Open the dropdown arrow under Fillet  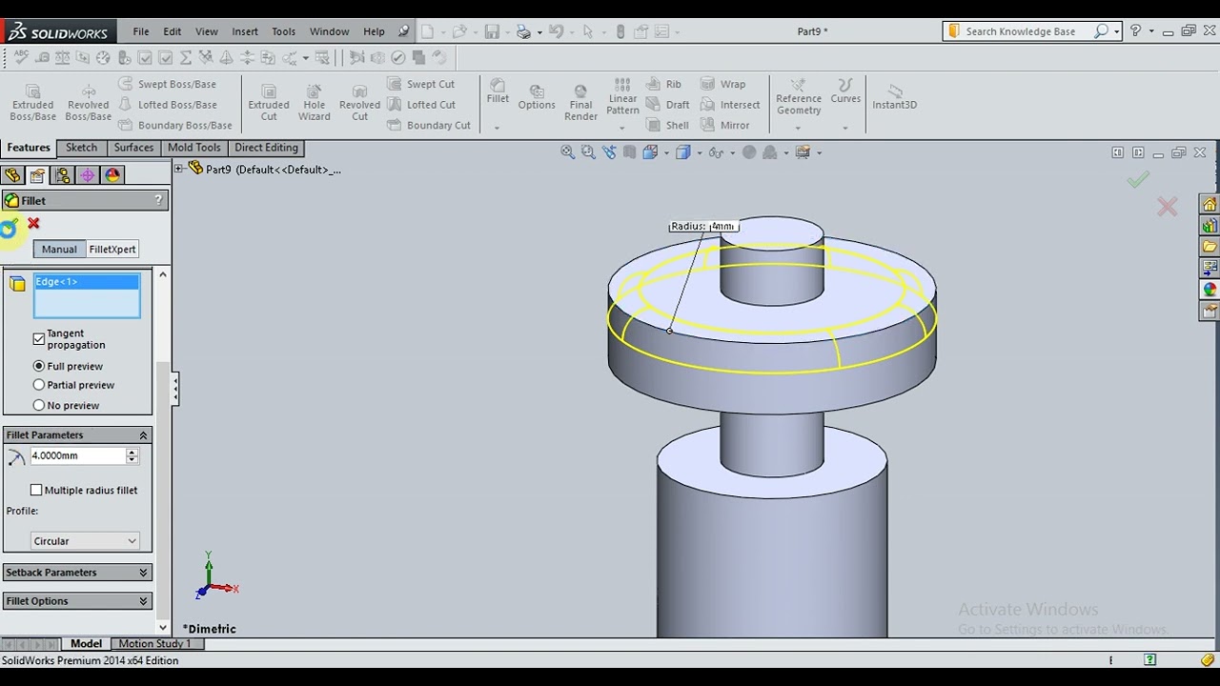[x=497, y=127]
